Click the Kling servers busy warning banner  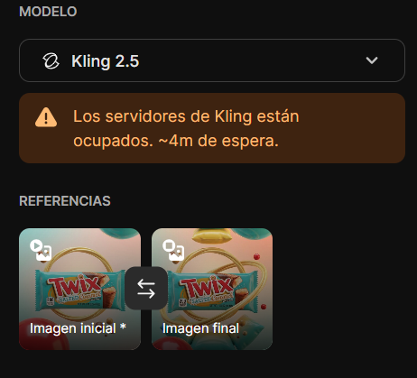pyautogui.click(x=212, y=128)
